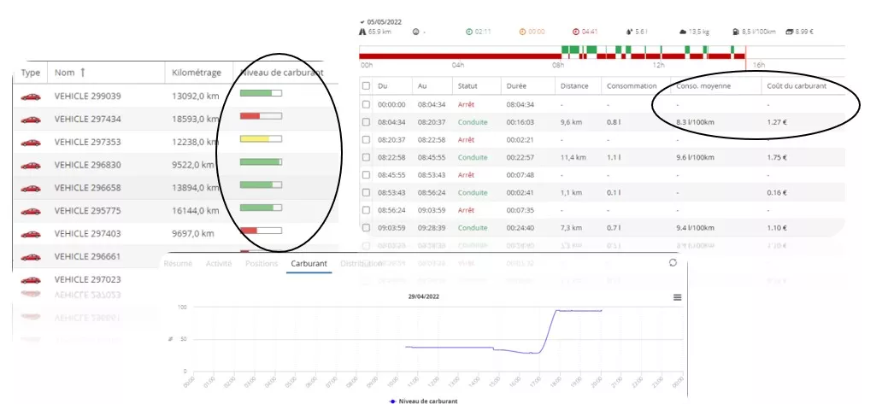The height and width of the screenshot is (404, 888).
Task: Collapse the 05/05/2022 day summary chevron
Action: coord(362,20)
